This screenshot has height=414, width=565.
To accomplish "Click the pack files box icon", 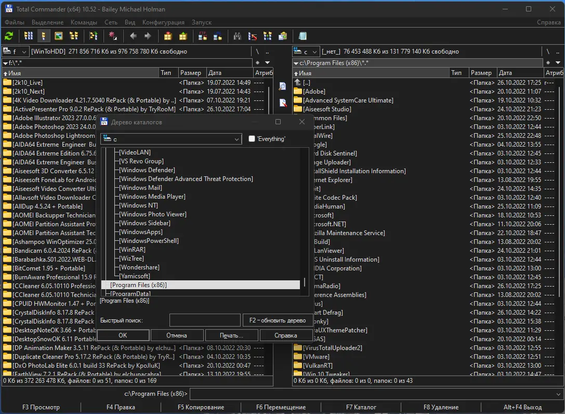I will pos(167,36).
